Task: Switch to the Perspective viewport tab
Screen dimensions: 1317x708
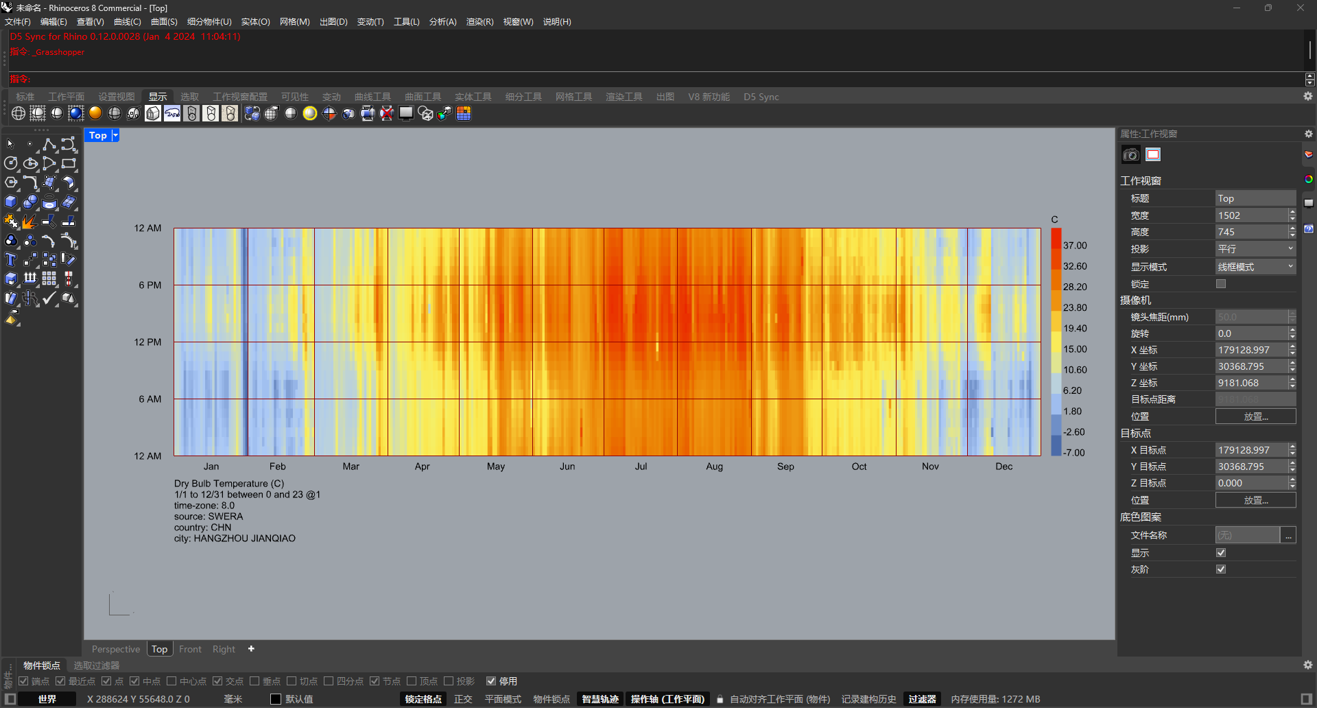Action: (116, 649)
